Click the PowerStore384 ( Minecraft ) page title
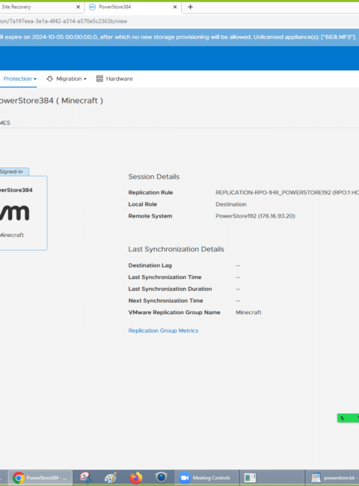359x486 pixels. click(52, 101)
